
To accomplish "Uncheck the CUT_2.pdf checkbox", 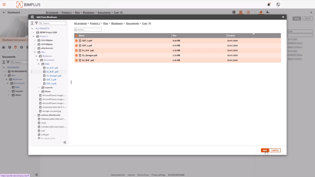I will coord(76,40).
